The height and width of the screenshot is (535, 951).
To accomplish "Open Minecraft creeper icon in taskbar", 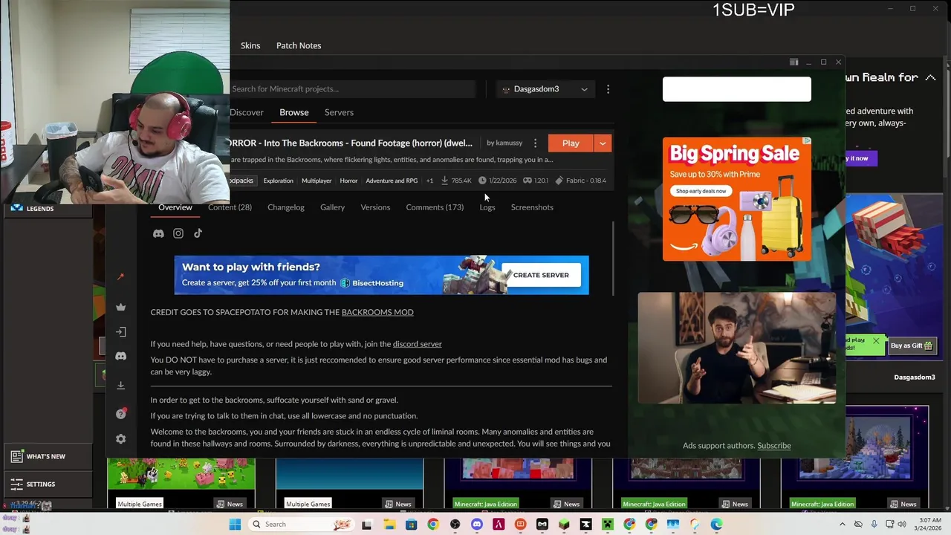I will [608, 525].
